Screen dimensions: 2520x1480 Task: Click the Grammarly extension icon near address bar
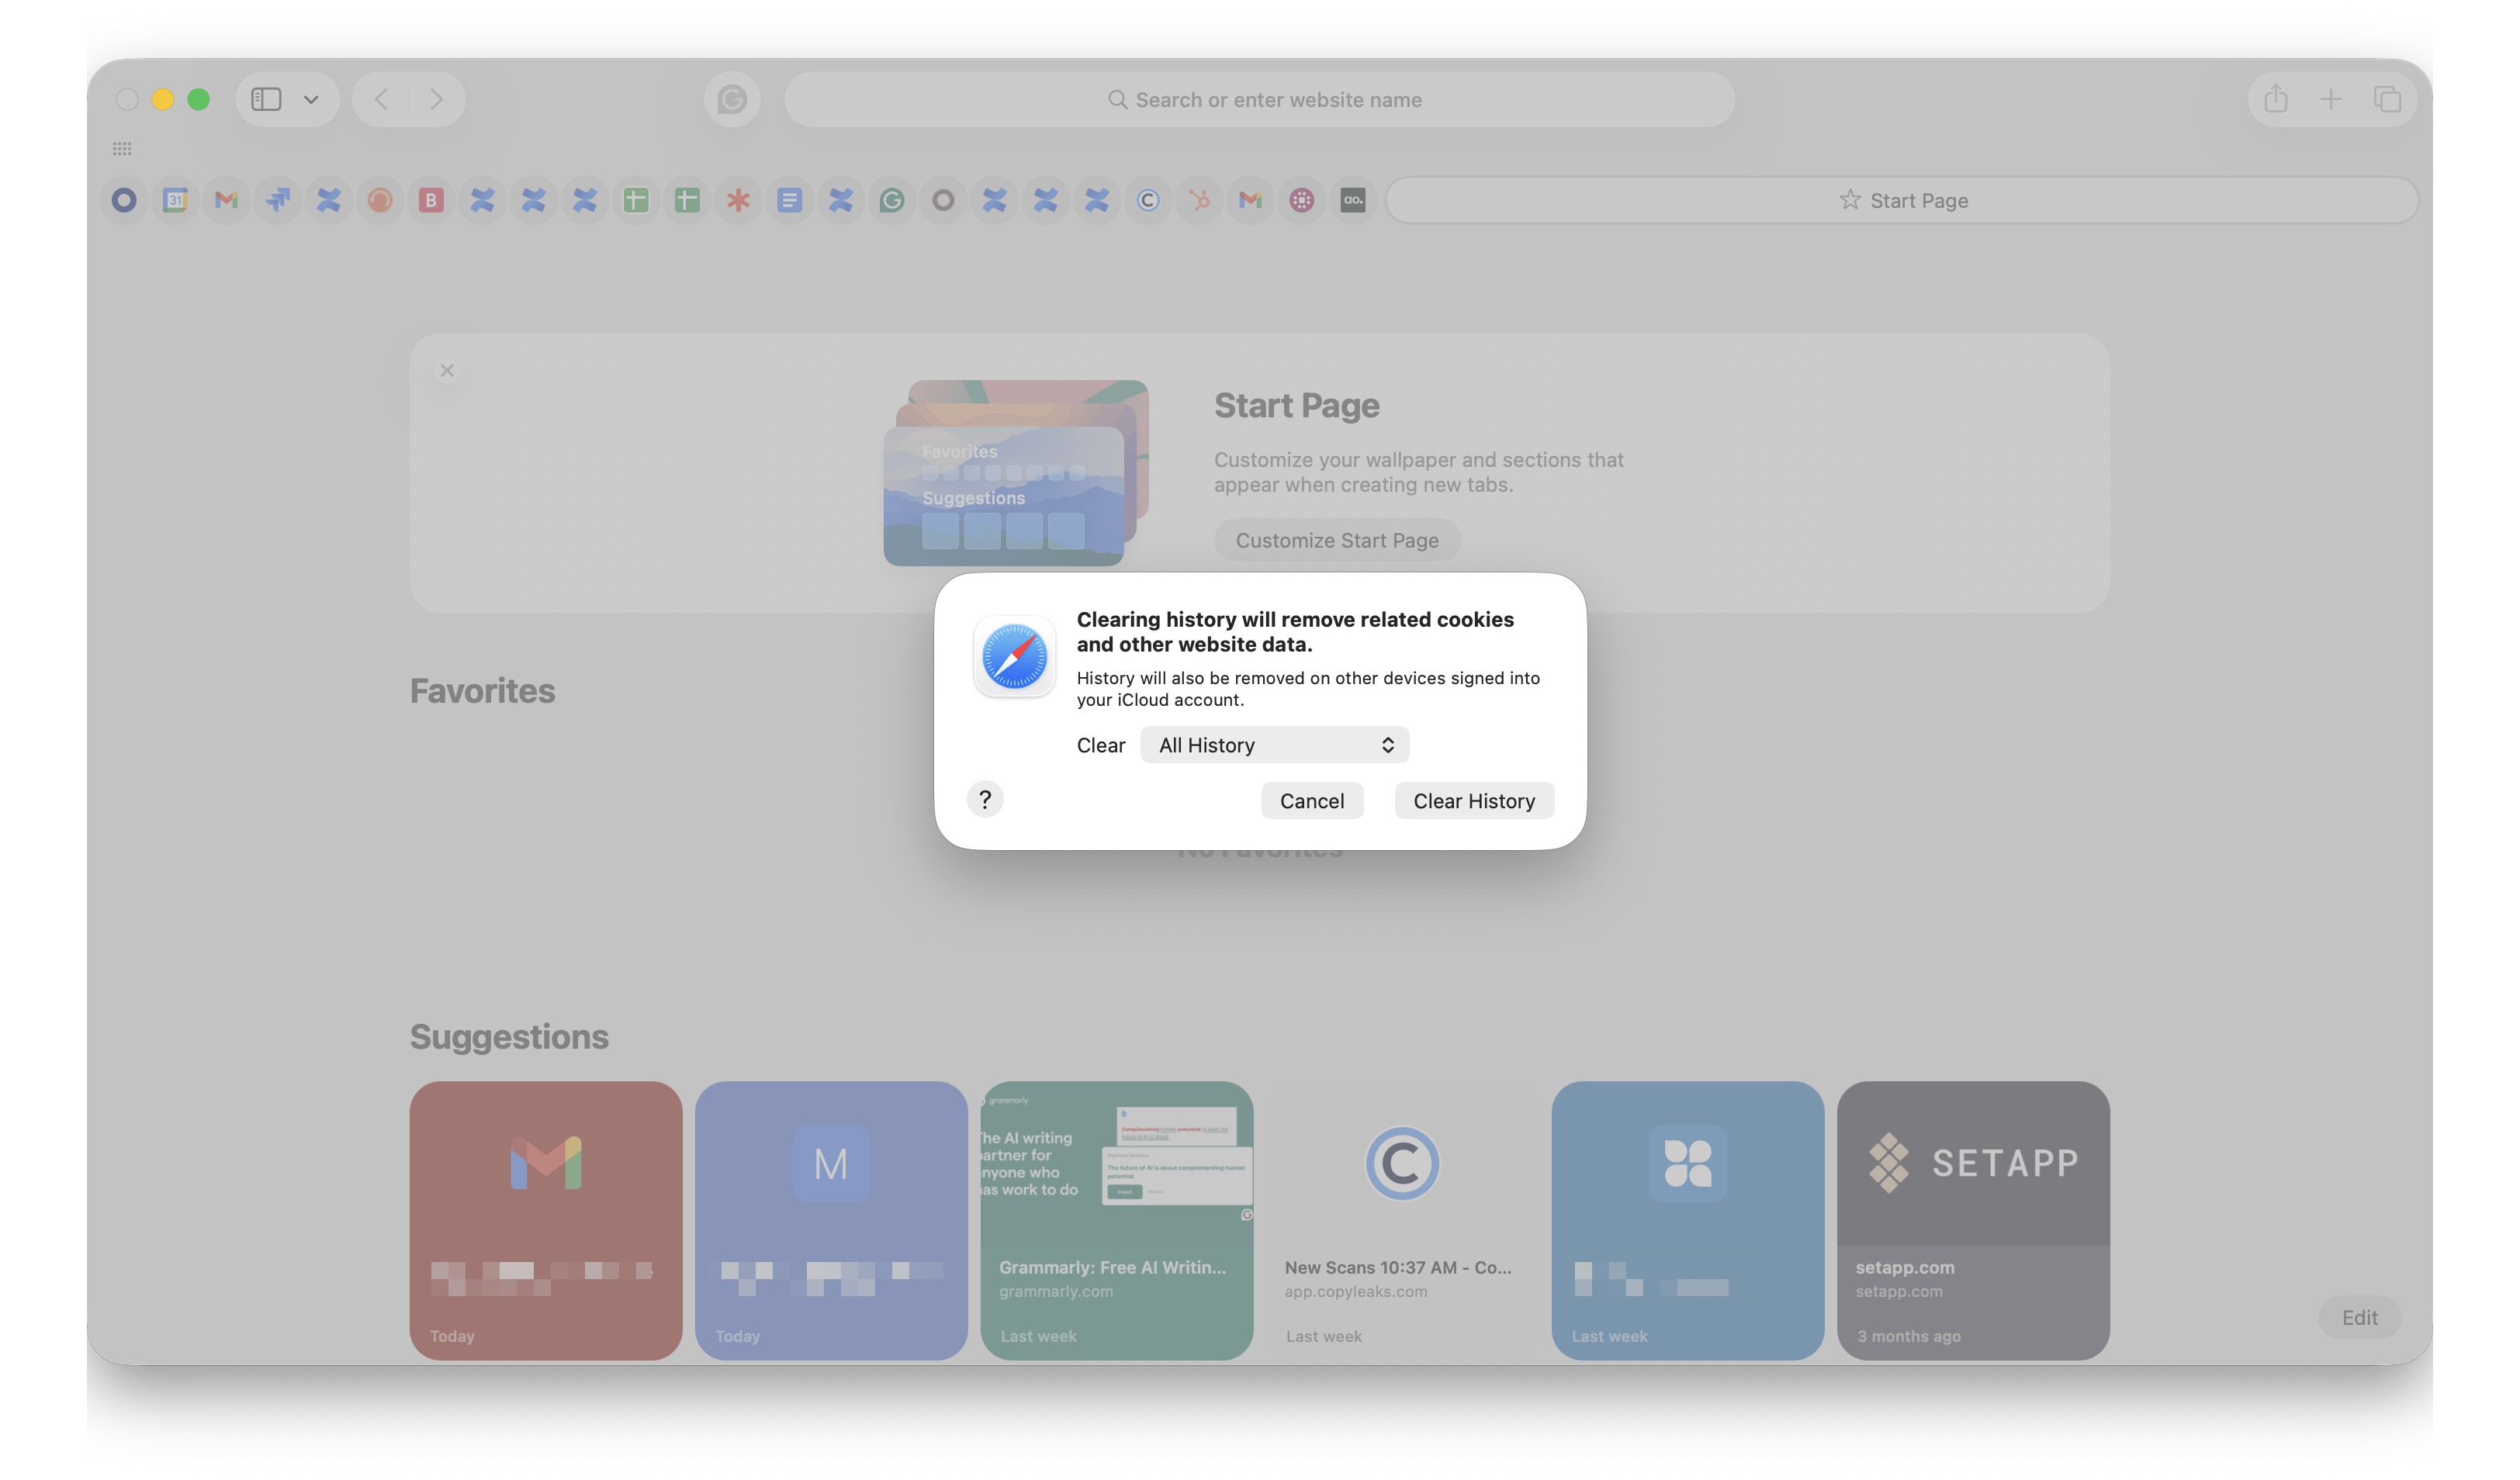point(732,99)
